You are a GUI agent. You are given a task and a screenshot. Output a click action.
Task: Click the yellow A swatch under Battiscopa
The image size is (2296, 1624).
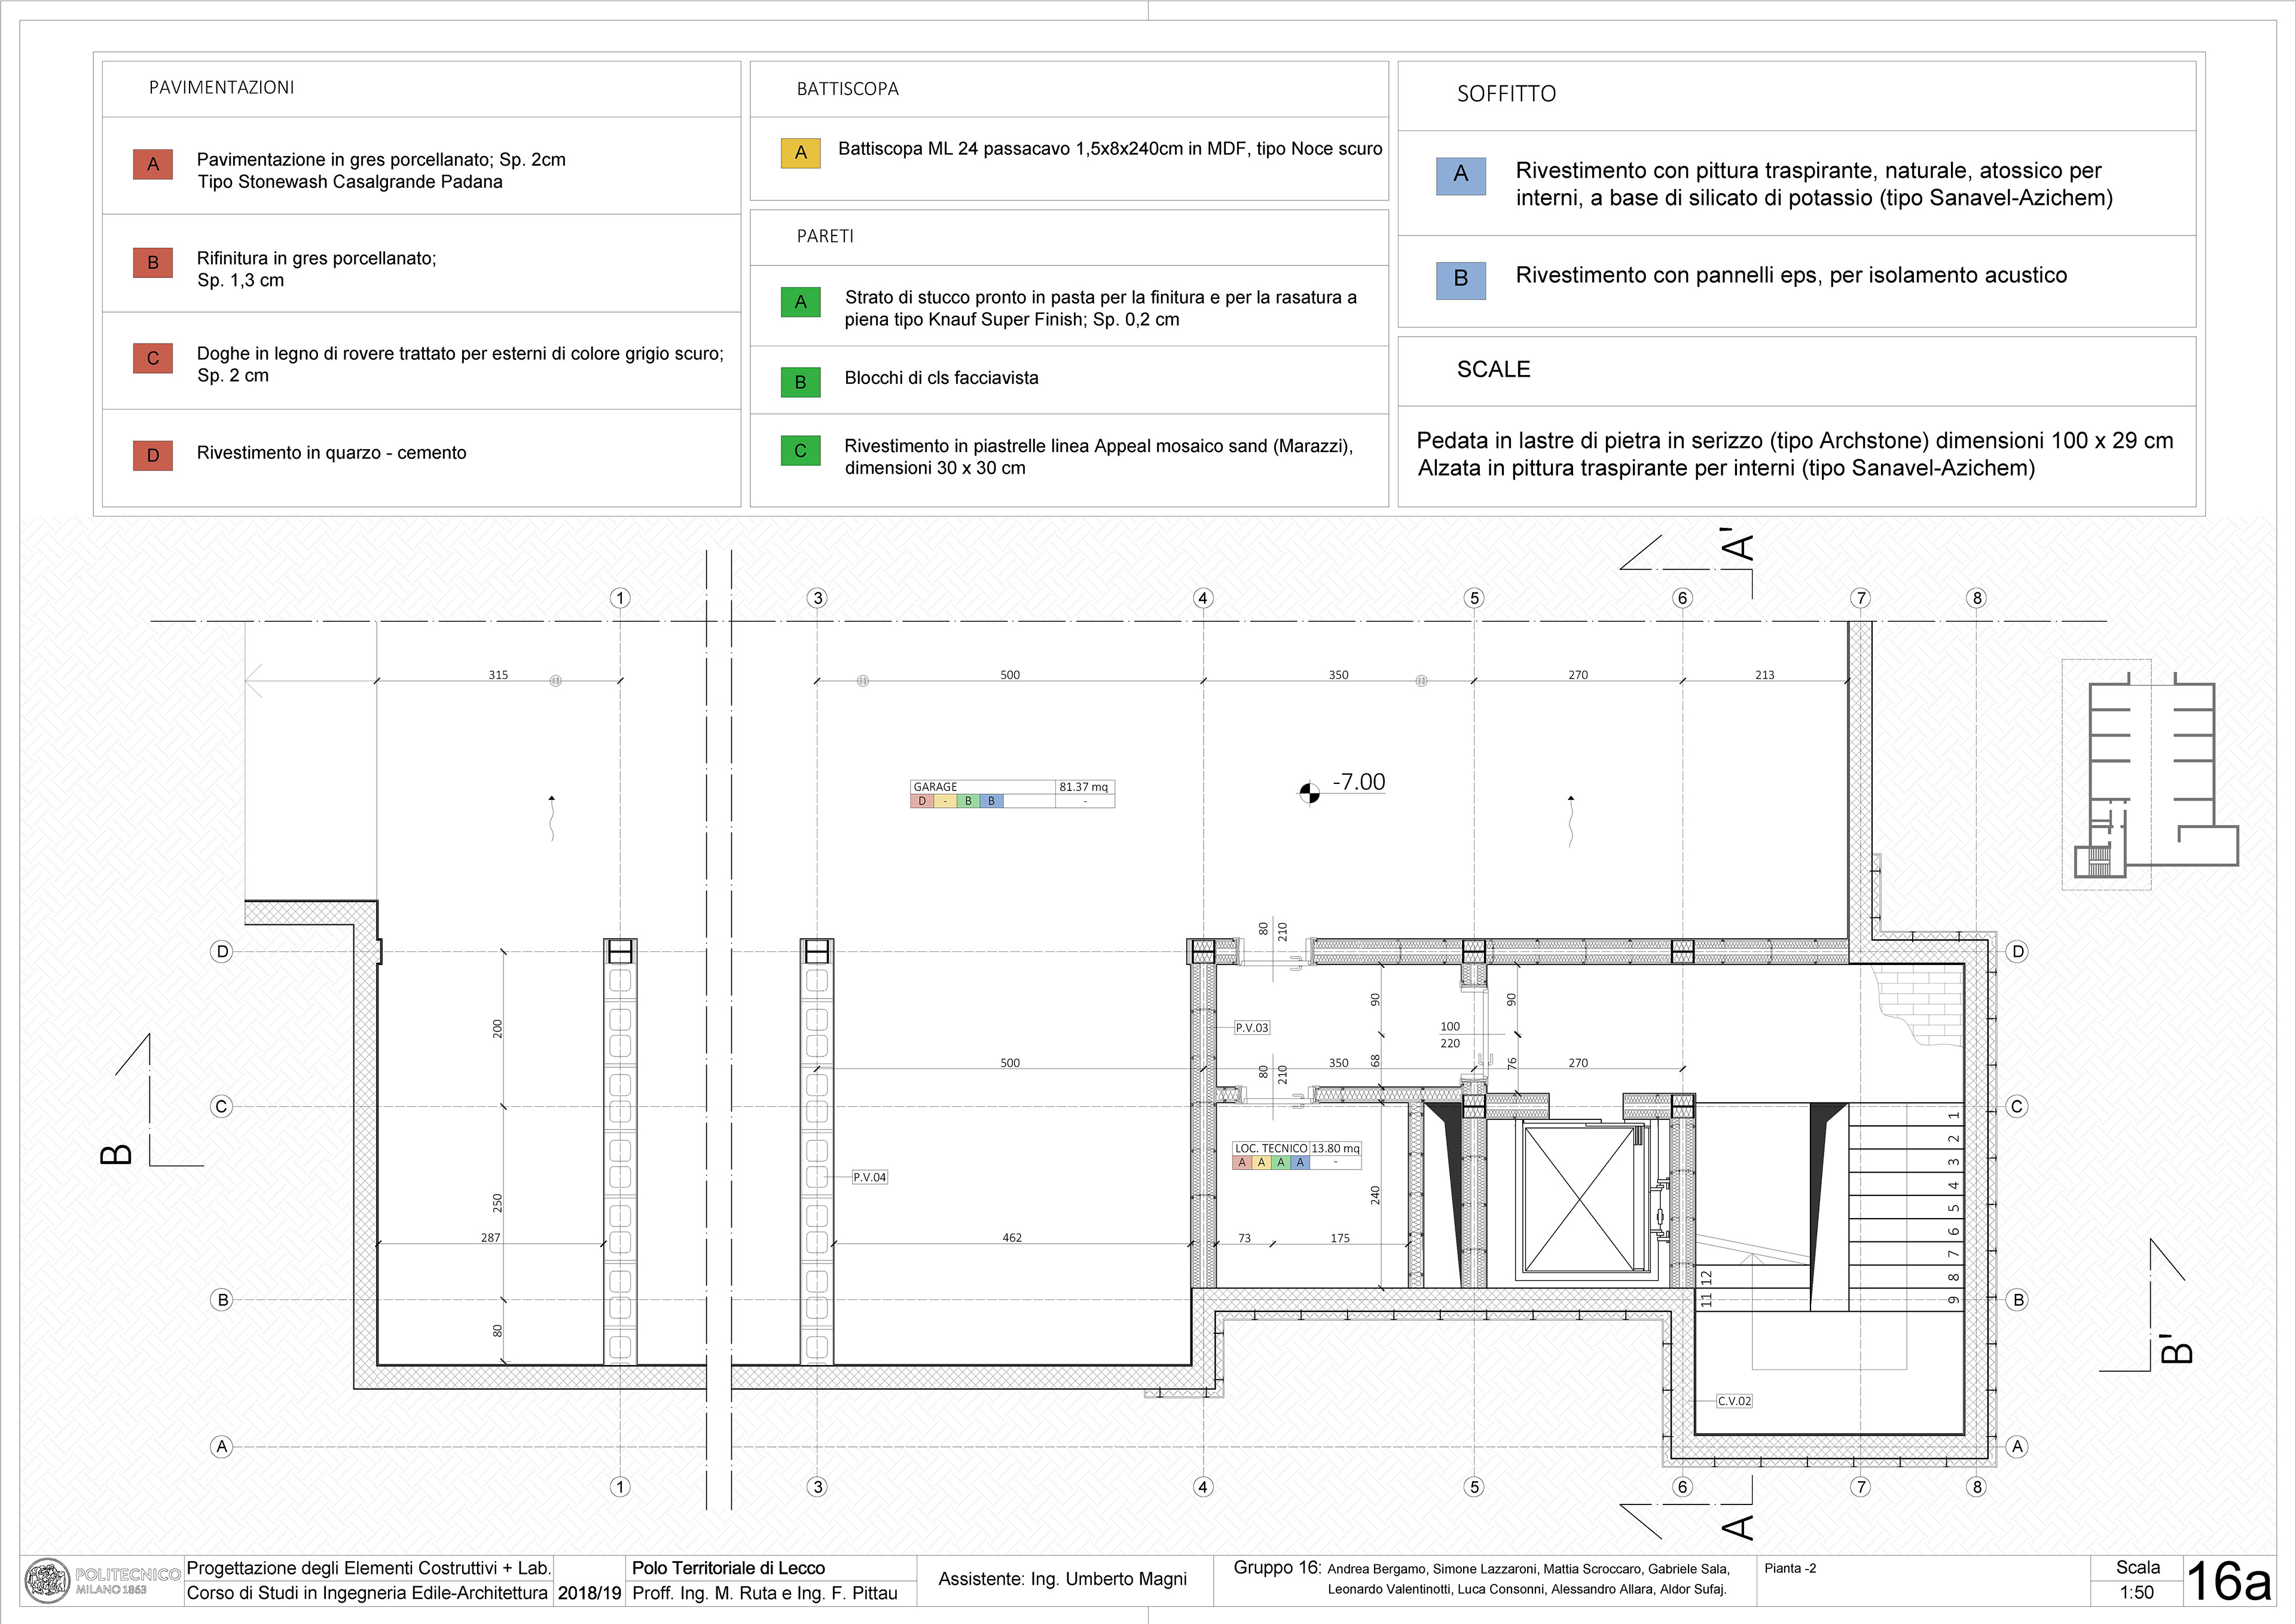coord(800,153)
